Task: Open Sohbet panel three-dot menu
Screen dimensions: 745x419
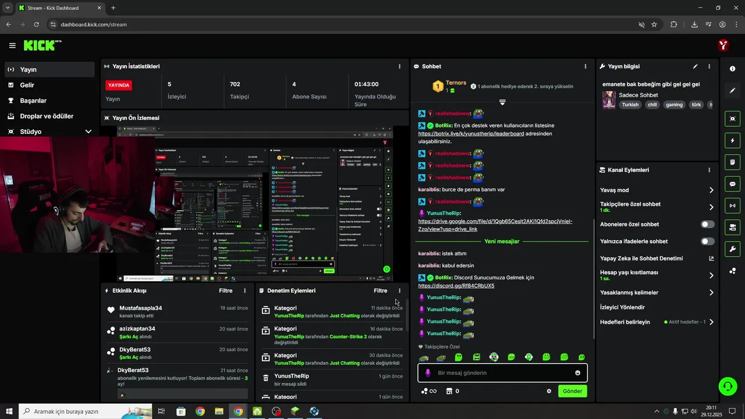Action: (585, 66)
